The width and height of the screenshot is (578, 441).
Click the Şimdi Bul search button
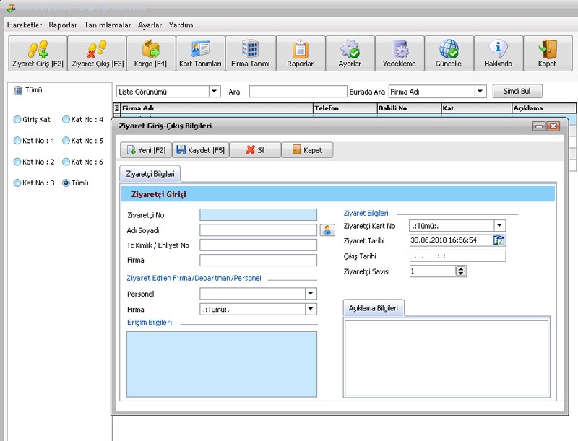[x=517, y=91]
